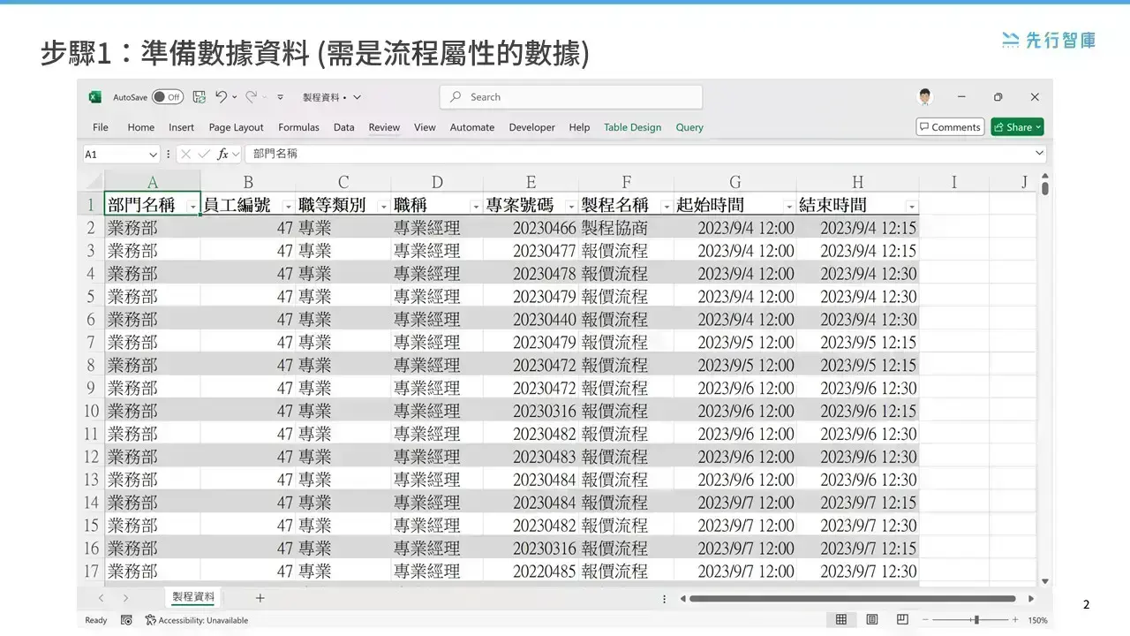
Task: Open the Automate tab
Action: click(472, 127)
